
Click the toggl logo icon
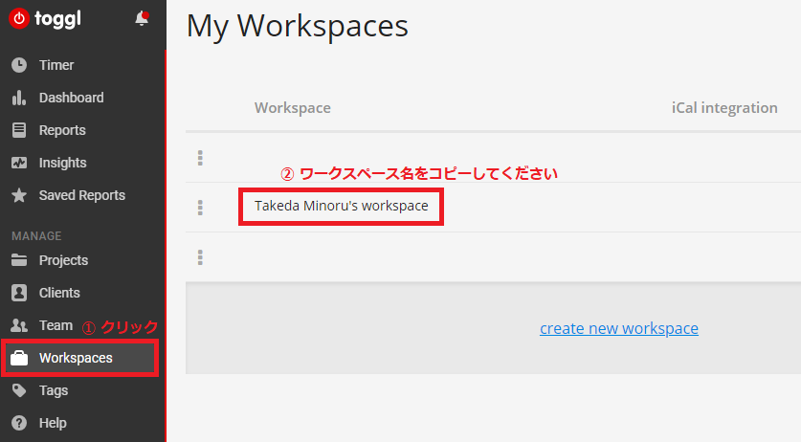(x=19, y=19)
